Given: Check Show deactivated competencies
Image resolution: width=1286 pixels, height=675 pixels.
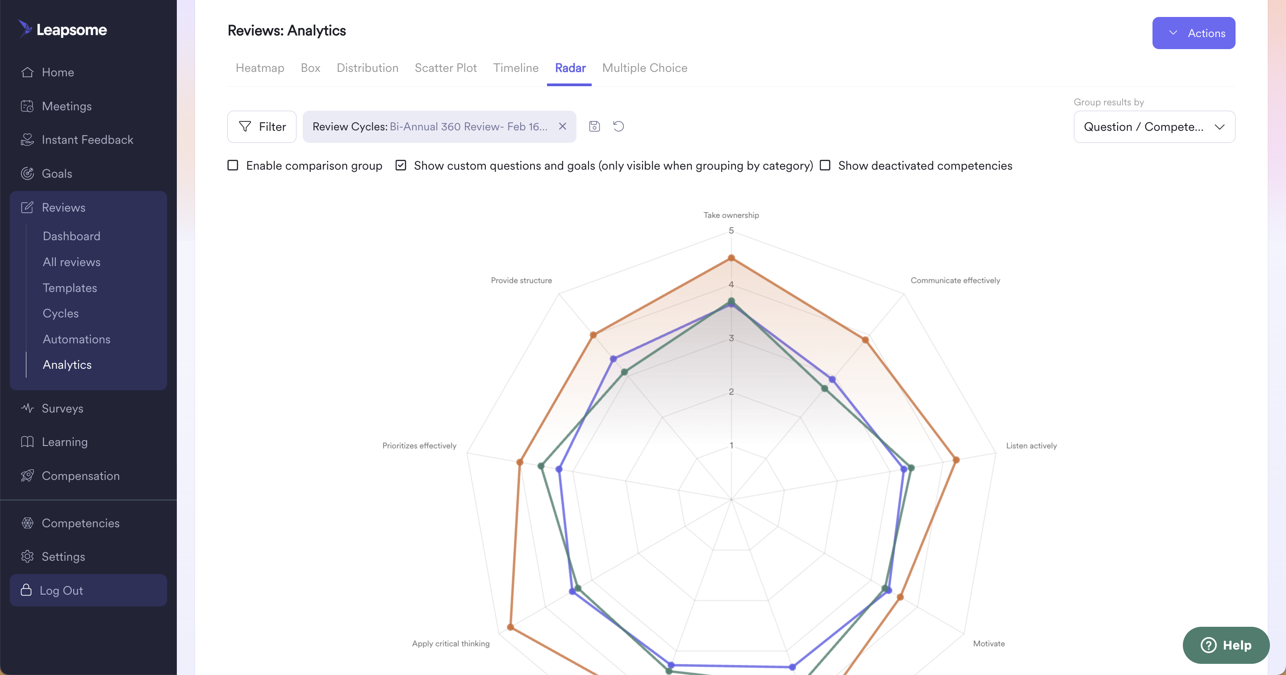Looking at the screenshot, I should [825, 165].
